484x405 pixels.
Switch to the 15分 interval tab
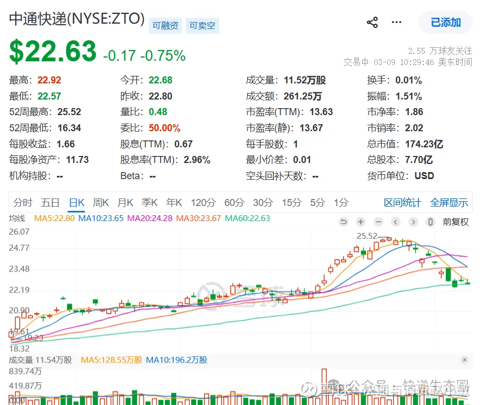click(292, 202)
